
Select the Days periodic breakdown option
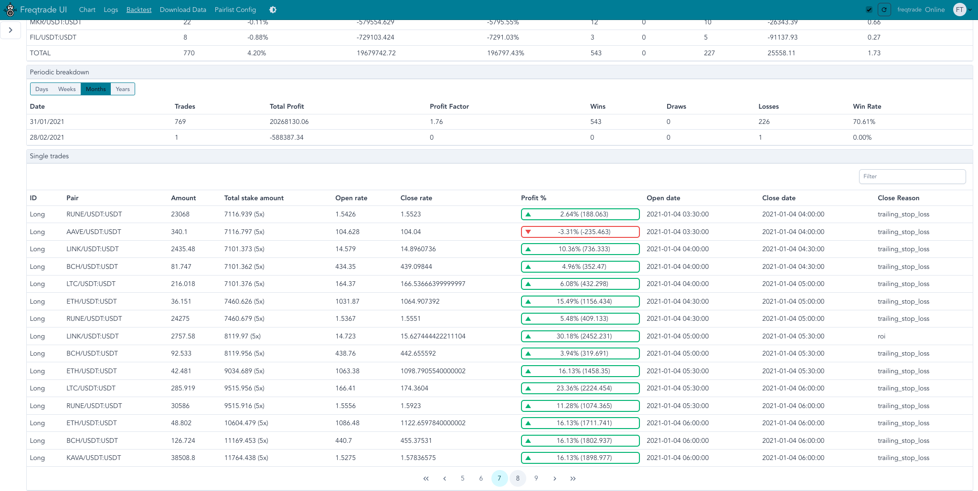42,89
